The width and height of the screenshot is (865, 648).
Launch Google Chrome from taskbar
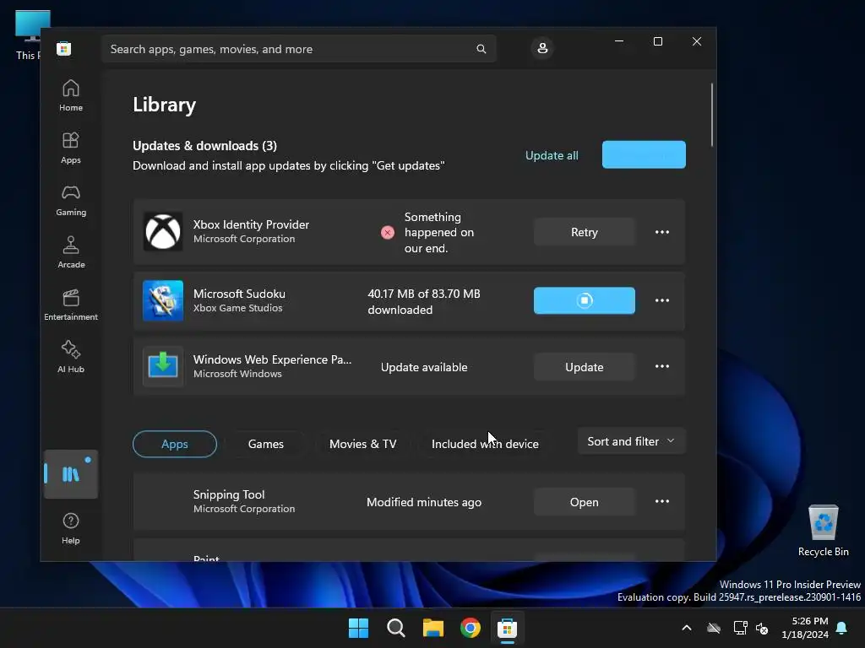[470, 628]
